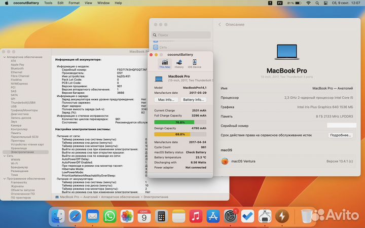The height and width of the screenshot is (228, 365).
Task: Click the Поиск search field in System Settings
Action: pyautogui.click(x=181, y=35)
